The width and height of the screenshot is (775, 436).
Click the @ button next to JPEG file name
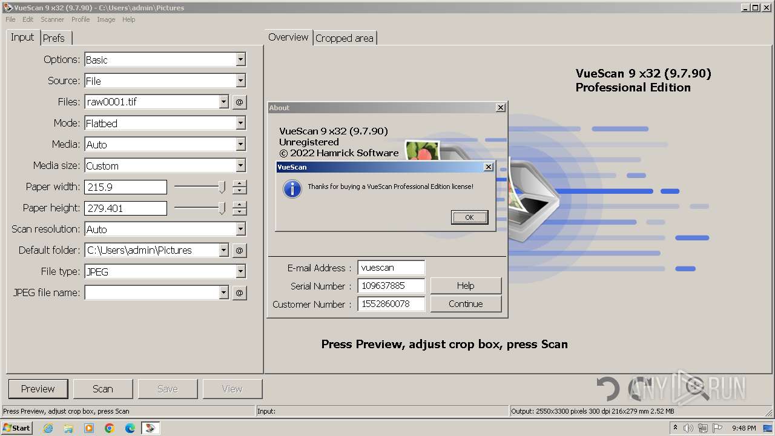(x=239, y=293)
